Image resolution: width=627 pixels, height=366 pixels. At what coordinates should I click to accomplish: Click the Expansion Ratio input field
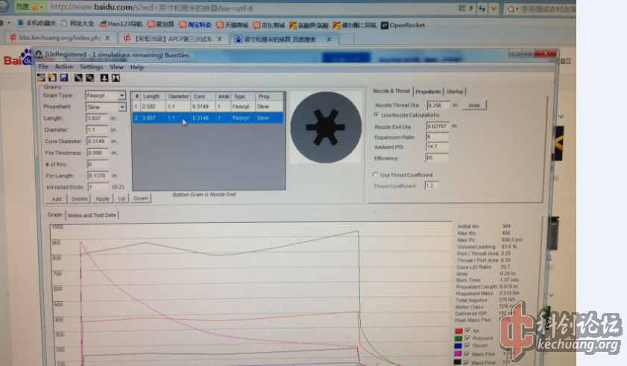[437, 137]
